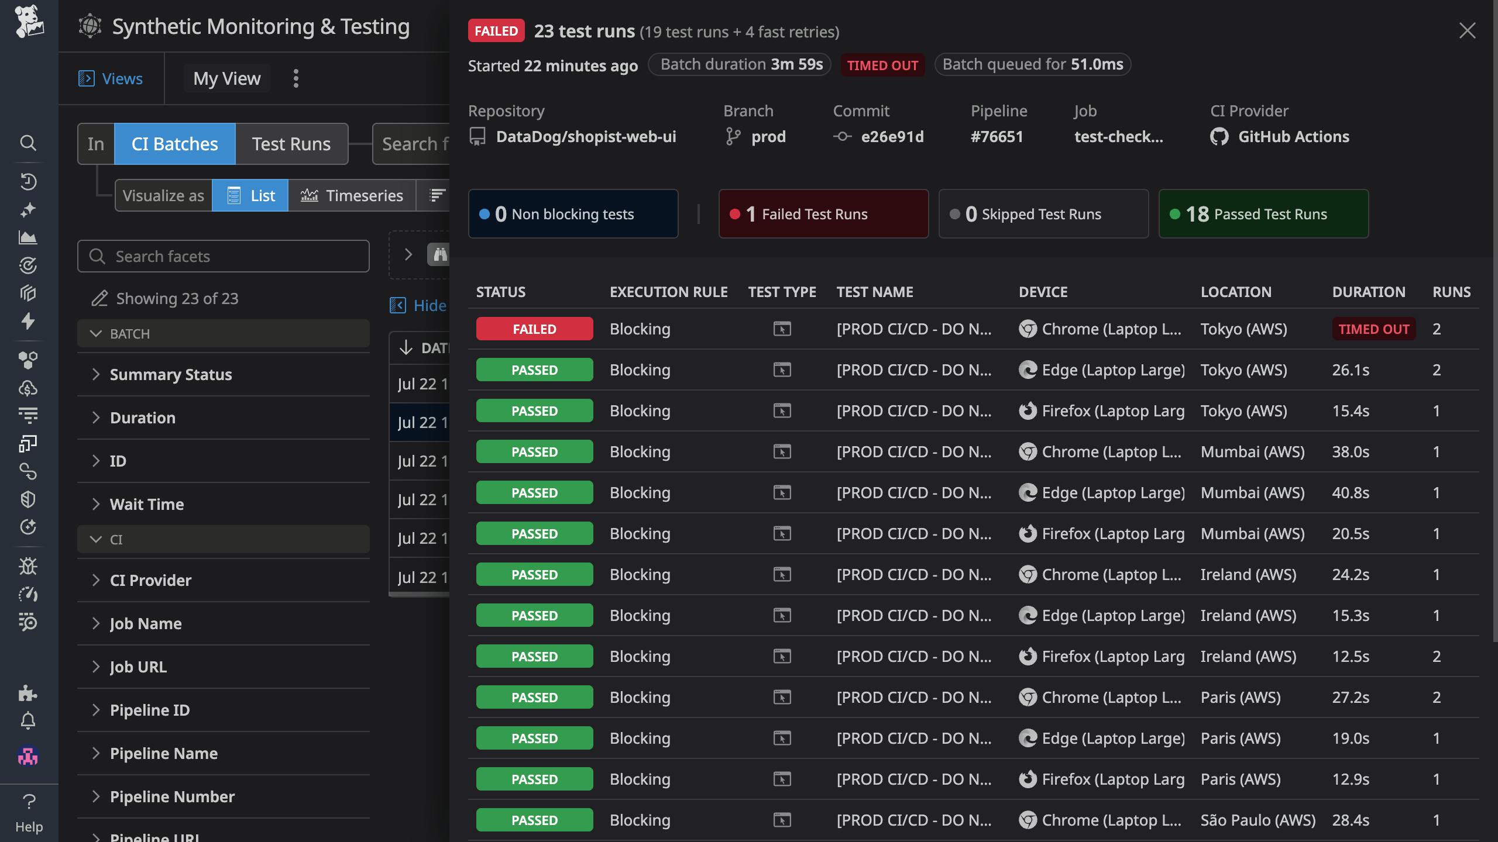Click inside the Search facets field
Viewport: 1498px width, 842px height.
[x=222, y=256]
